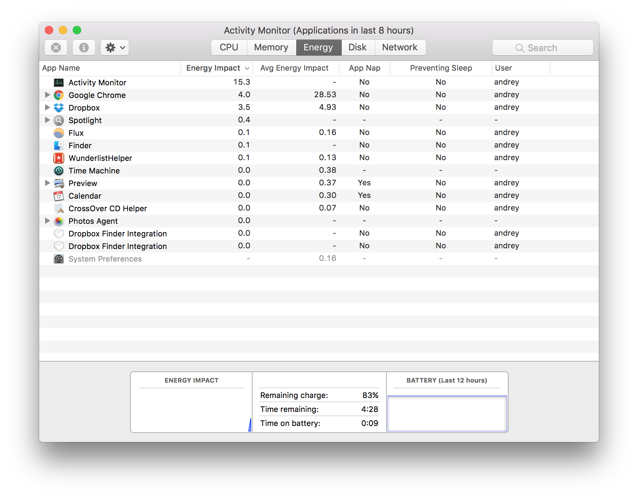Select the Dropbox row name

84,108
